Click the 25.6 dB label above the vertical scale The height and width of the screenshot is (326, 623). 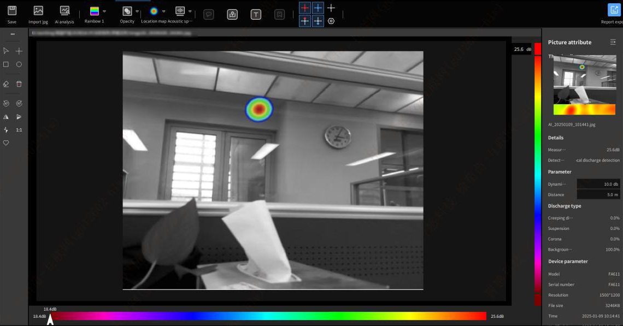[x=522, y=49]
